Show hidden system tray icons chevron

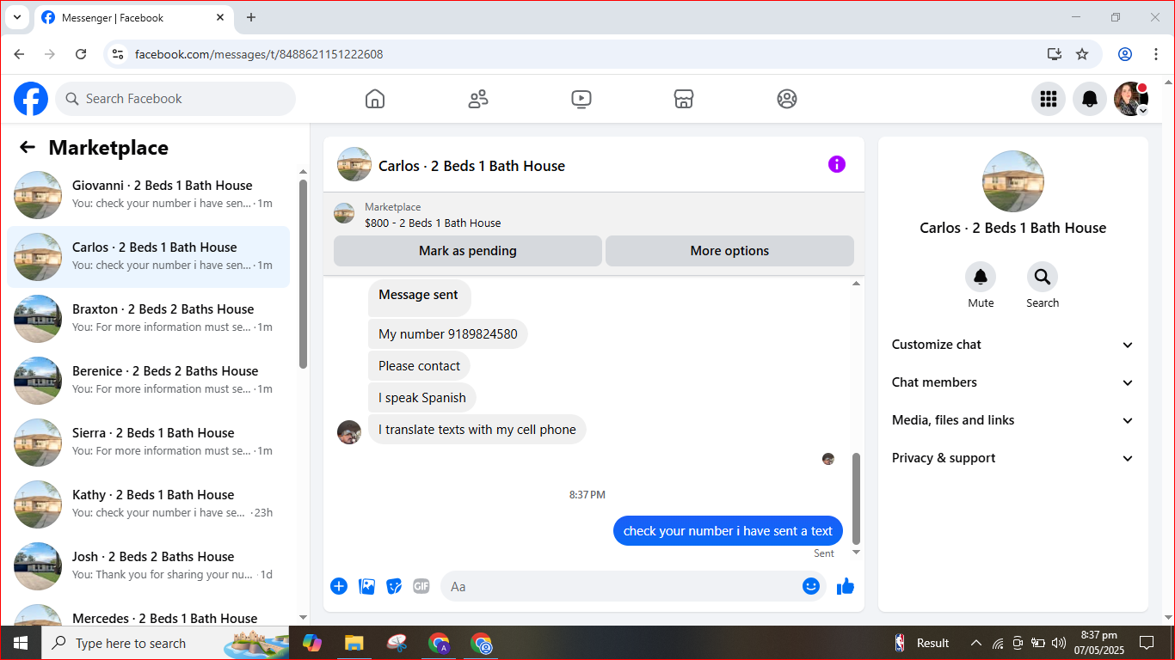tap(976, 643)
